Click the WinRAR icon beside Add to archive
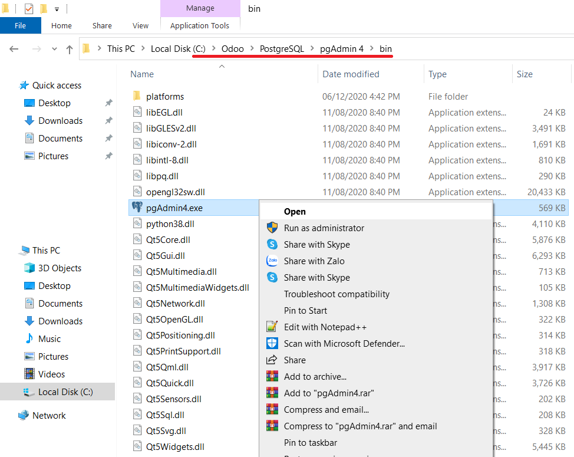The height and width of the screenshot is (457, 574). pos(272,376)
